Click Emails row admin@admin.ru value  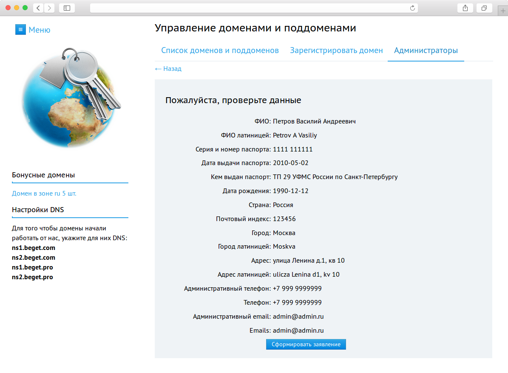(298, 331)
